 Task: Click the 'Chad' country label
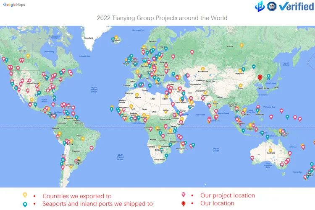[x=154, y=112]
